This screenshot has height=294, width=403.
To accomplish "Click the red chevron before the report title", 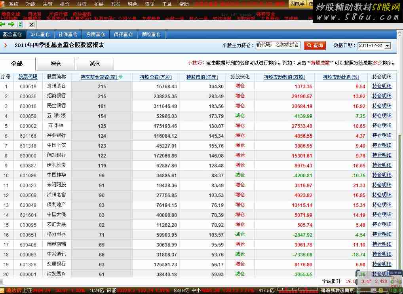I will coord(6,46).
